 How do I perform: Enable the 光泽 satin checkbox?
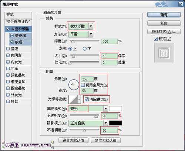click(8, 68)
